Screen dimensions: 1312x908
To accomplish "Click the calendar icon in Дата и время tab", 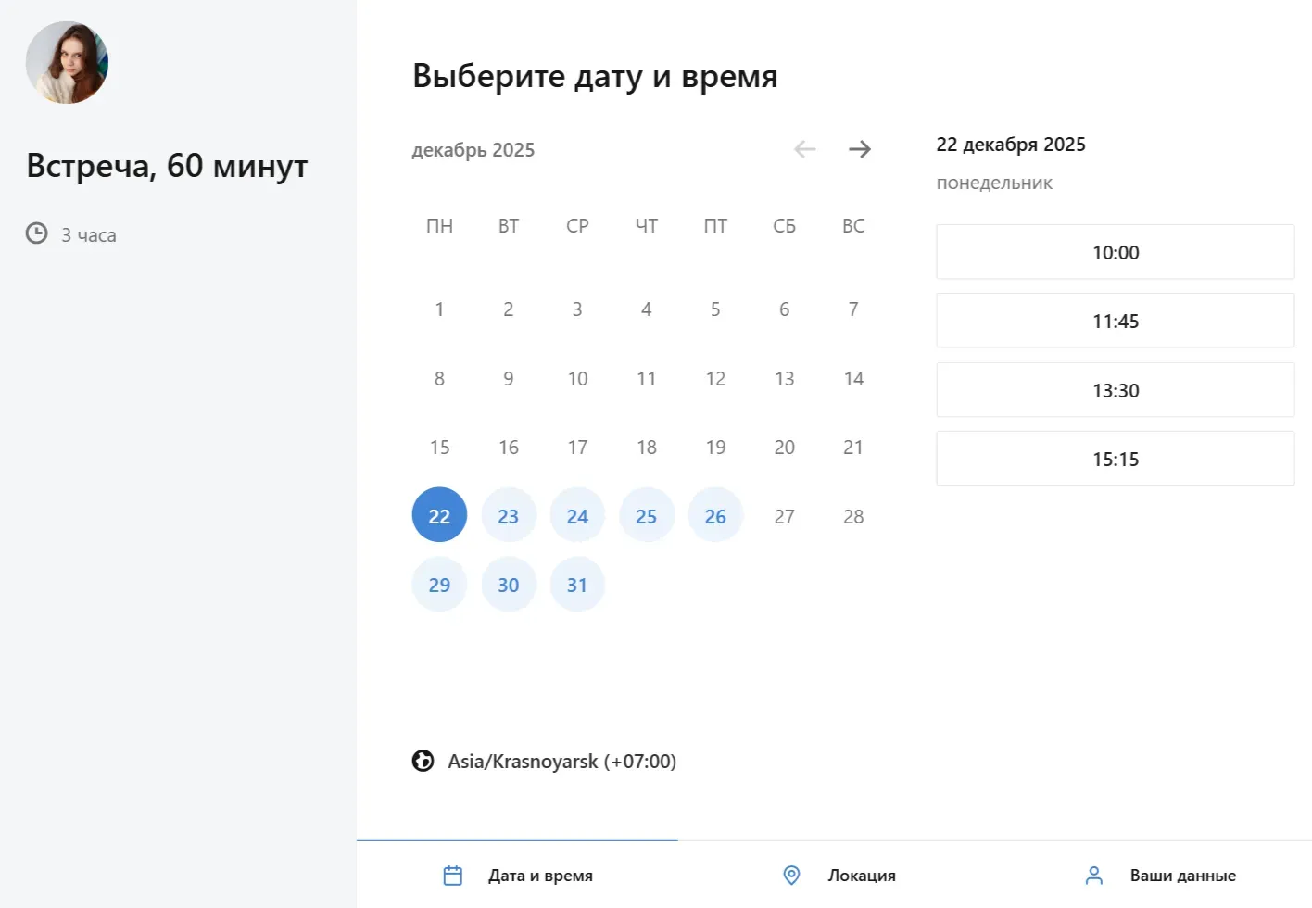I will click(452, 875).
